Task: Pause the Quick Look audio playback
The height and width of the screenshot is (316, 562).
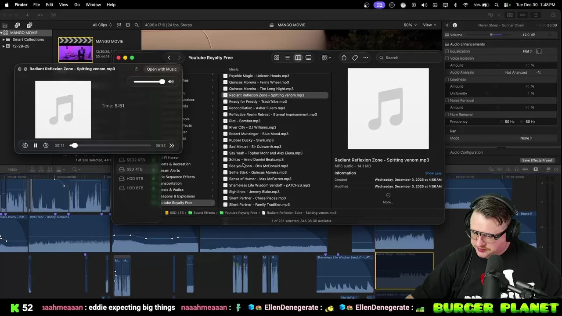Action: (36, 145)
